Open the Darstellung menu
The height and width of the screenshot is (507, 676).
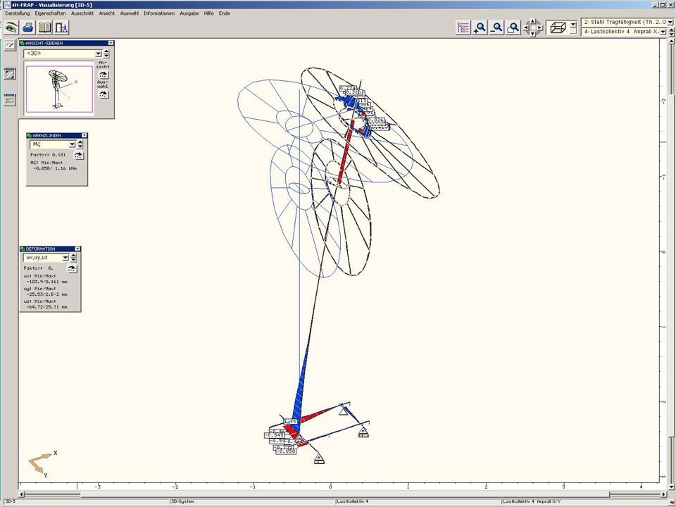pyautogui.click(x=18, y=13)
